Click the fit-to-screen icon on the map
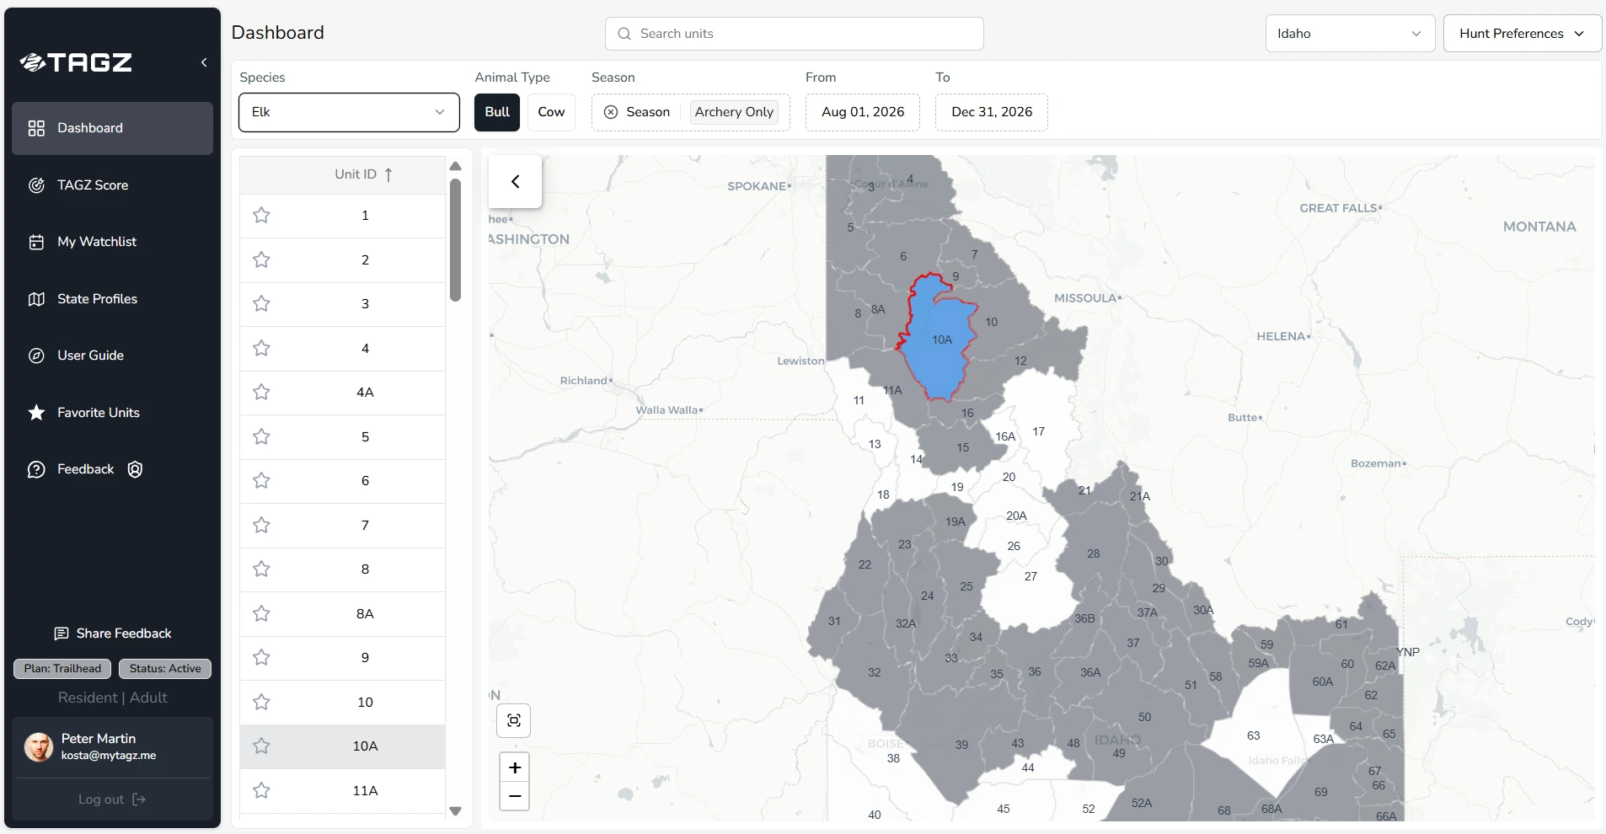The image size is (1606, 834). 514,721
